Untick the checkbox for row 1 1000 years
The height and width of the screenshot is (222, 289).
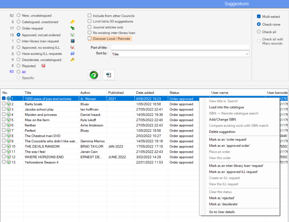click(4, 98)
